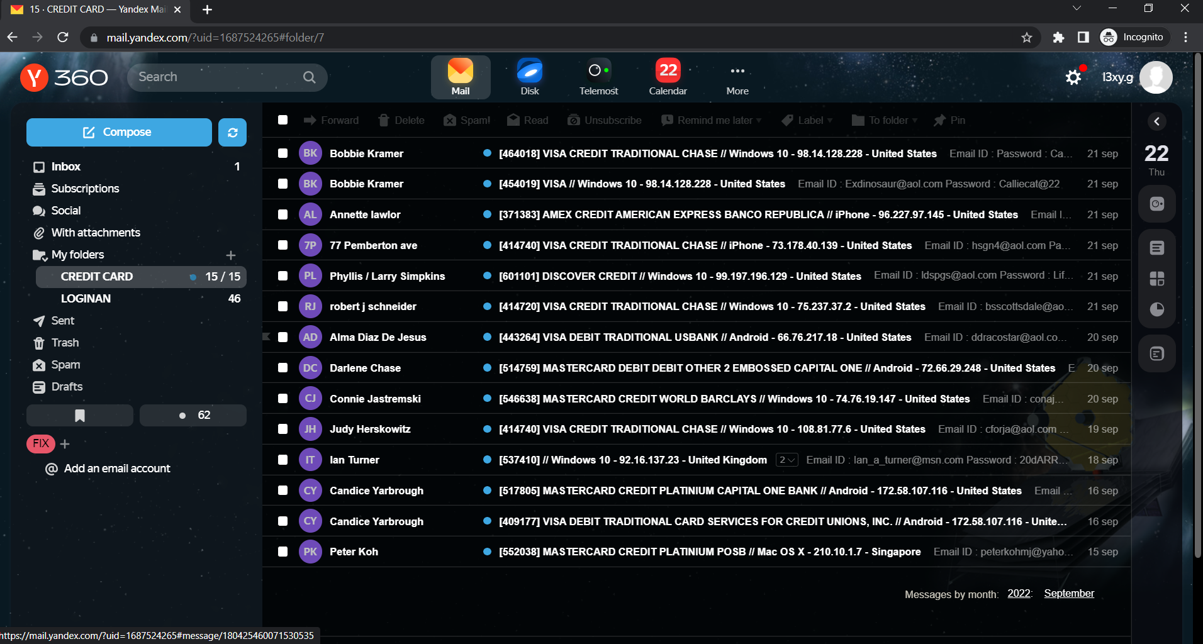Open the bottom list widget in right sidebar

(x=1156, y=353)
